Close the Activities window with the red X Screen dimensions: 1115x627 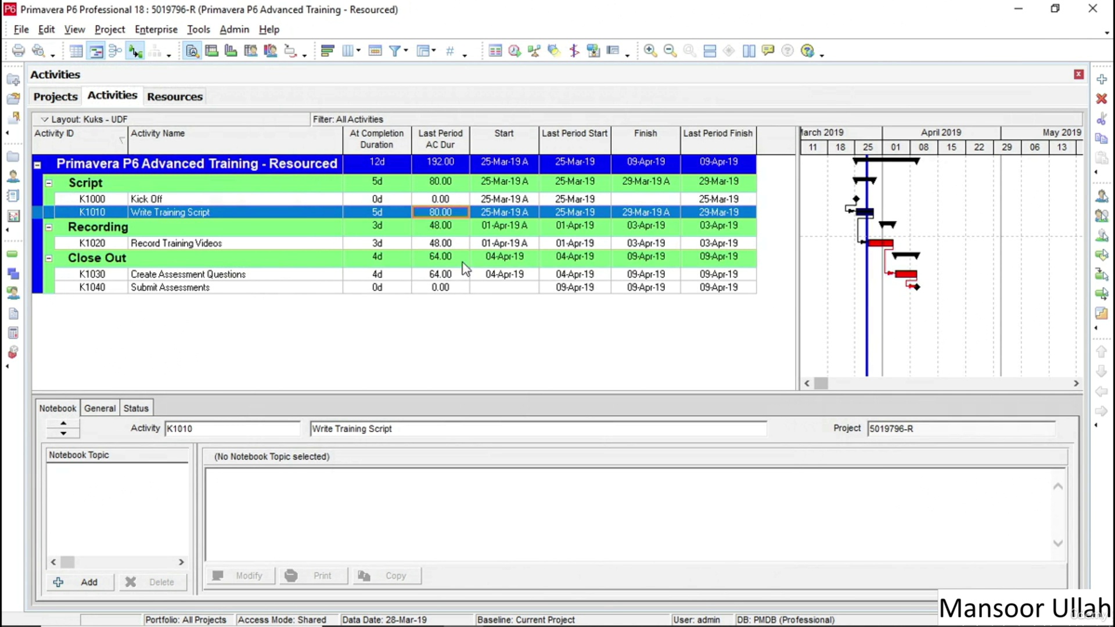(1078, 74)
